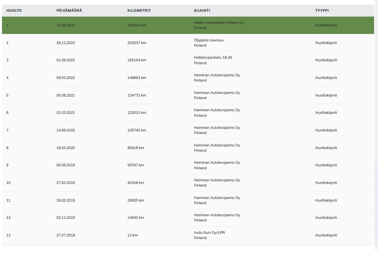
Task: Select the KILOMETRIT column header
Action: (x=139, y=10)
